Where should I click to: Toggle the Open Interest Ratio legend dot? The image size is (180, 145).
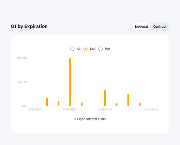pyautogui.click(x=75, y=119)
